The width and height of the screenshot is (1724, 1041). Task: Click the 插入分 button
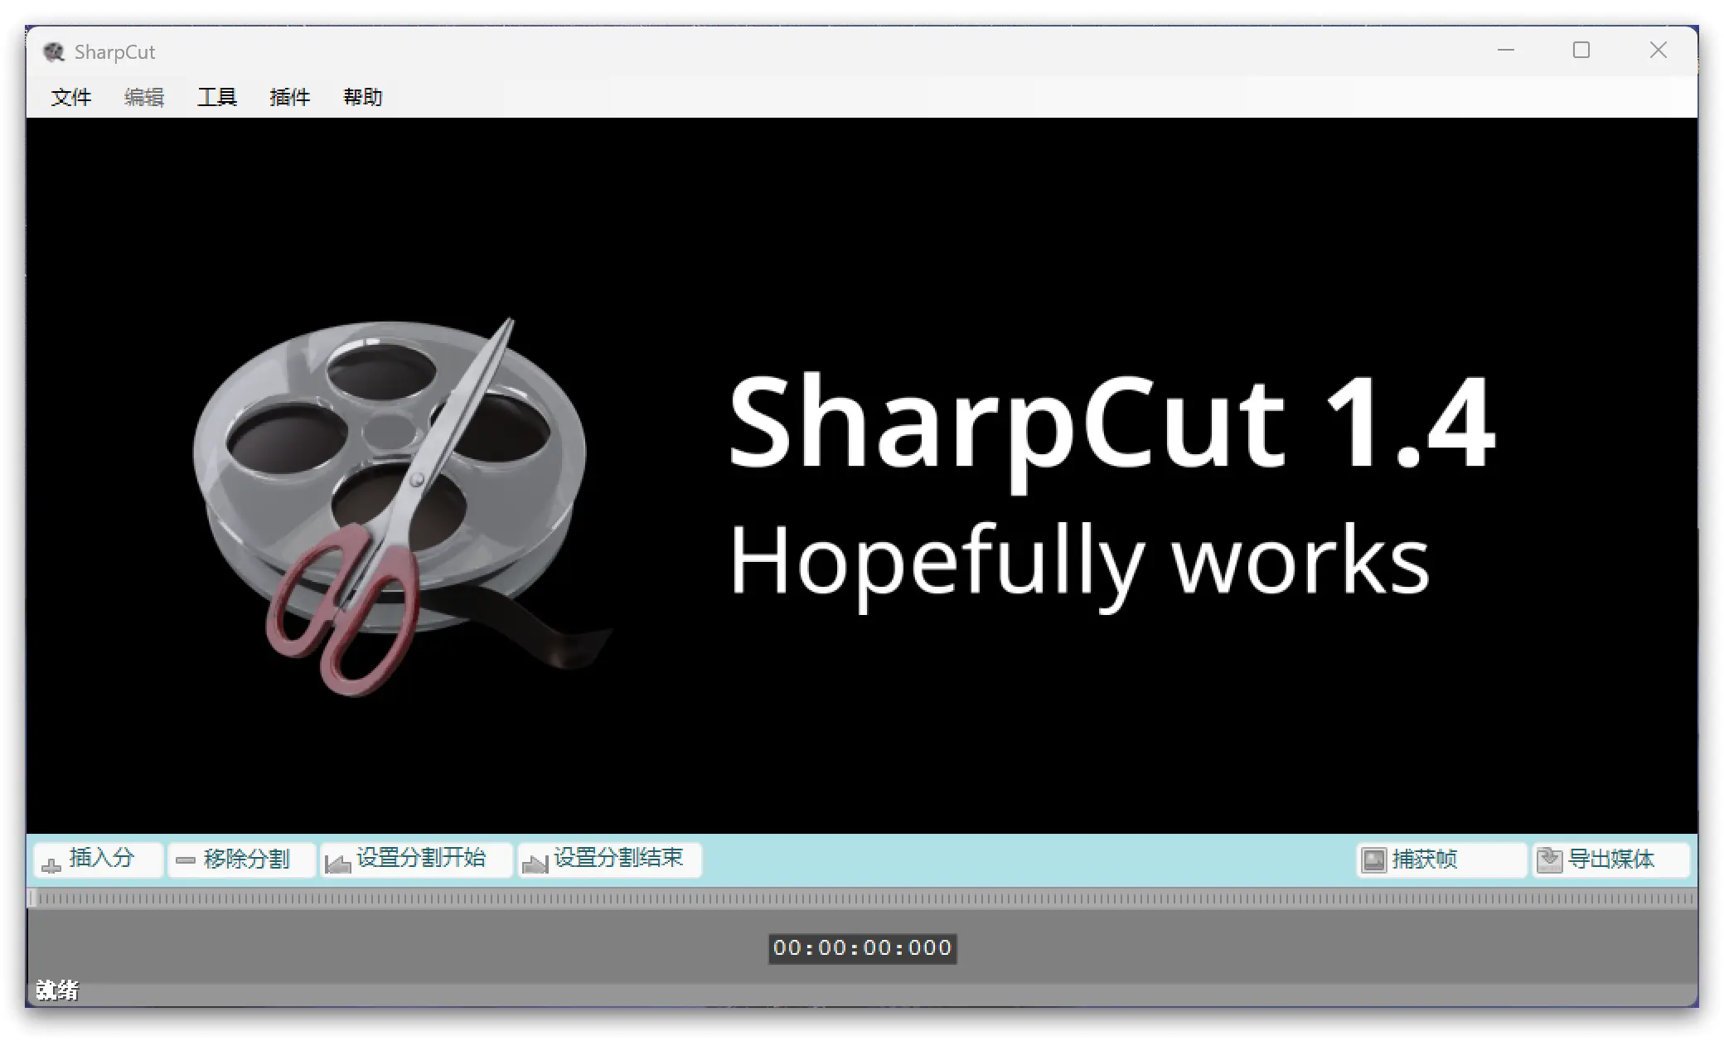point(98,859)
